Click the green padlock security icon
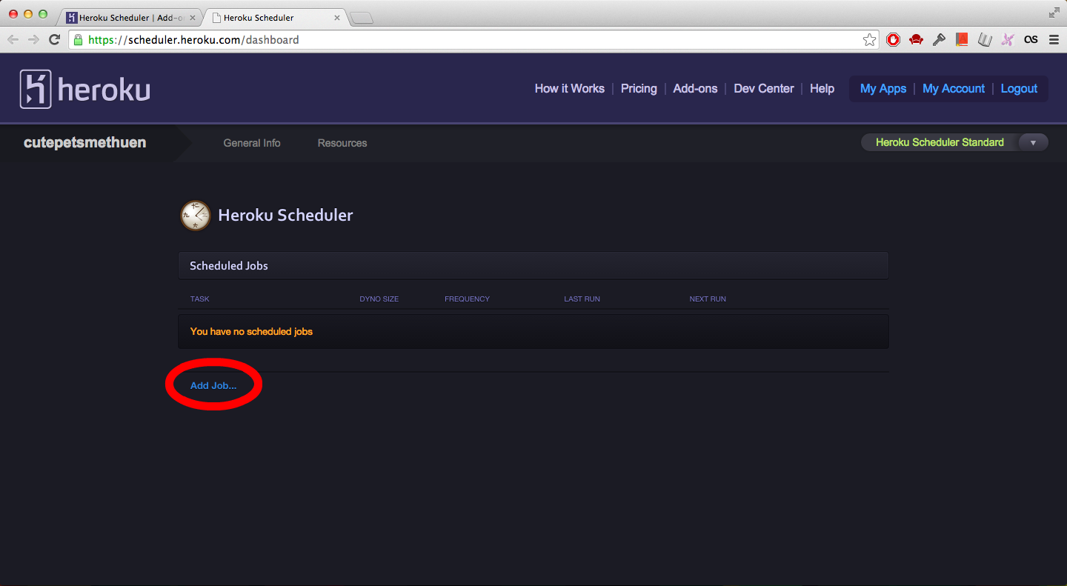The image size is (1067, 586). click(x=79, y=40)
